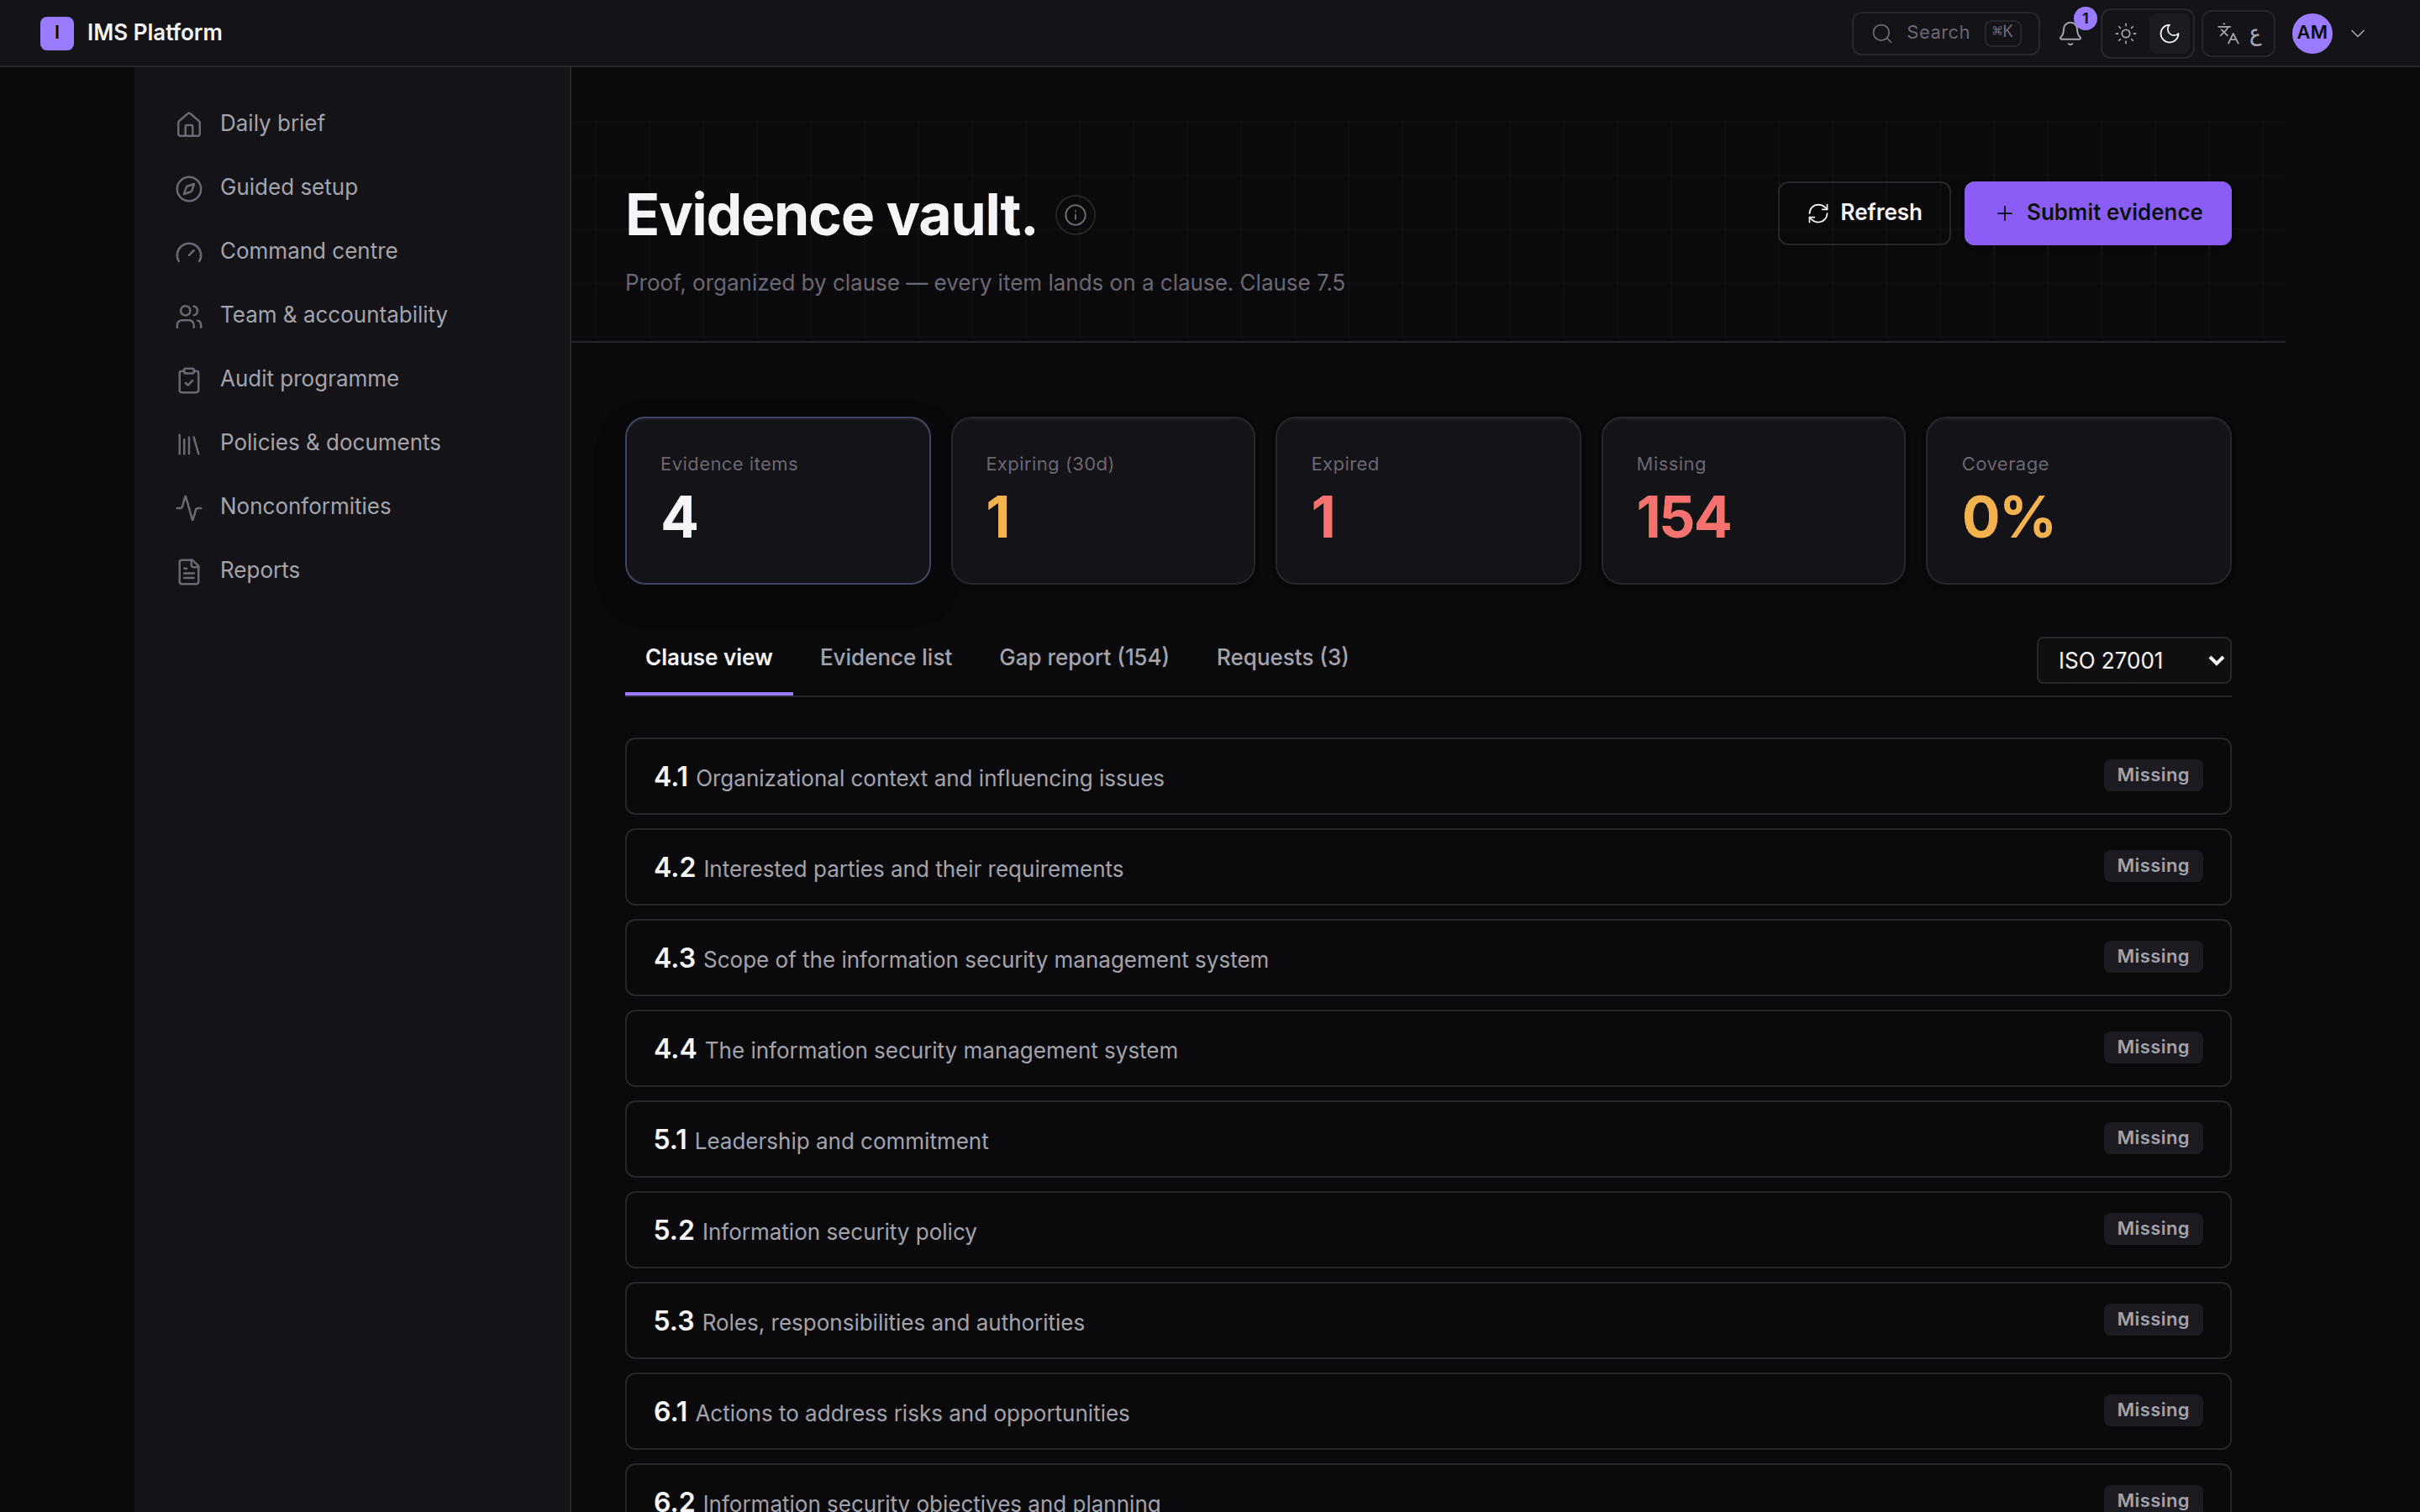2420x1512 pixels.
Task: Click the Reports document icon
Action: 189,571
